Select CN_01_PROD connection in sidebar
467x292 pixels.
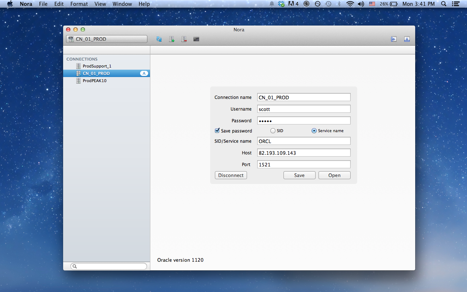[107, 73]
